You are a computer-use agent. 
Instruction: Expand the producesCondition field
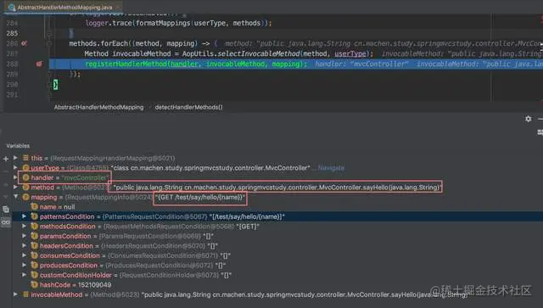point(25,265)
